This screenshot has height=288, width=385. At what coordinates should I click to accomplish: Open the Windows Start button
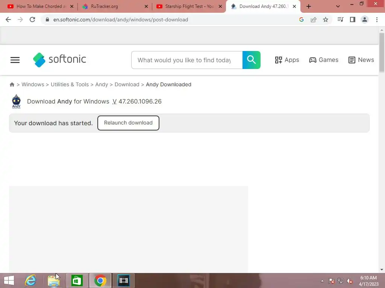tap(9, 280)
